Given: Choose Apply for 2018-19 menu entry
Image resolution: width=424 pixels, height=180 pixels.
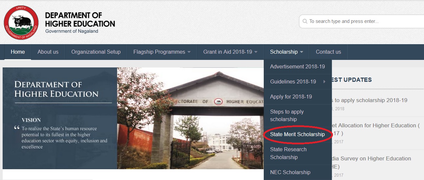Looking at the screenshot, I should click(x=298, y=97).
